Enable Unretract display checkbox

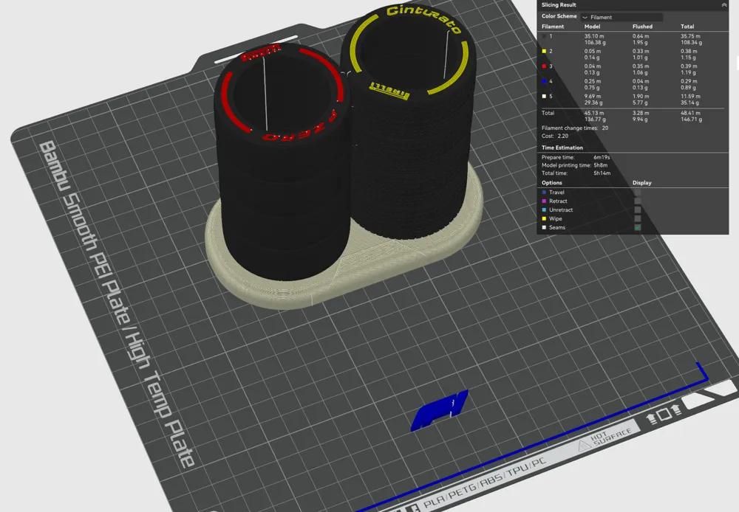(x=638, y=210)
